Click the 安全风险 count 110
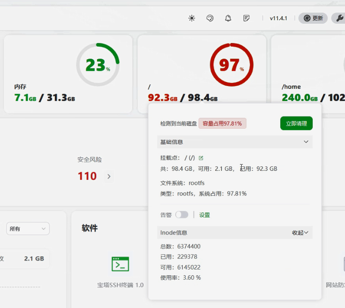Viewport: 345px width, 308px height. pyautogui.click(x=87, y=176)
